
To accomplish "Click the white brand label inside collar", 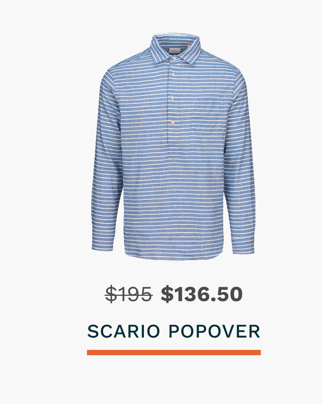I will click(174, 51).
